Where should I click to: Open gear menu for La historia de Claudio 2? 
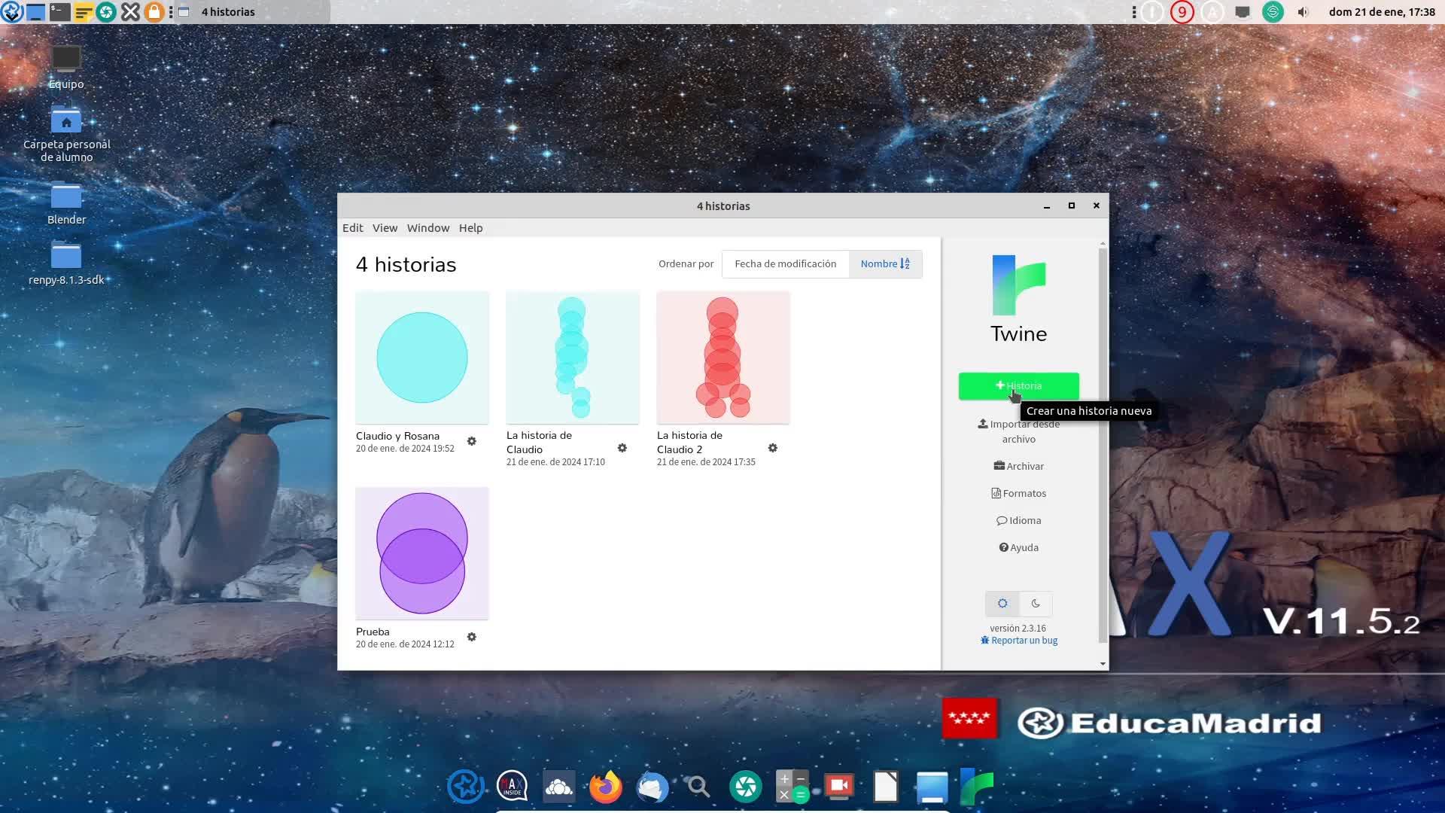pos(773,448)
